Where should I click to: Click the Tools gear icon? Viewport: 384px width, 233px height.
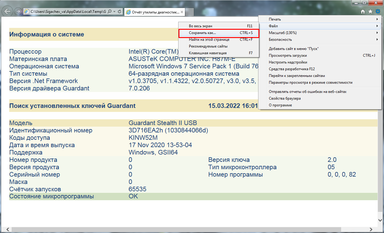tap(378, 12)
